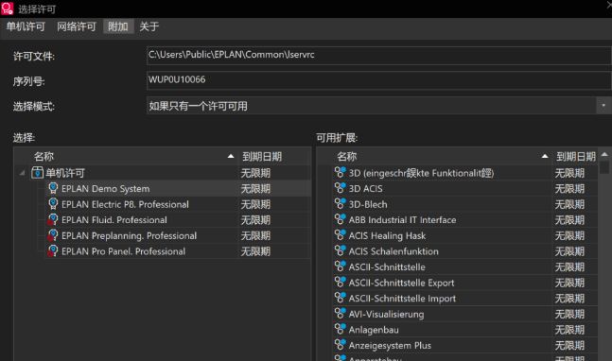Screen dimensions: 612x361
Task: Click the 可用扩展 scrollbar up arrow
Action: 604,154
